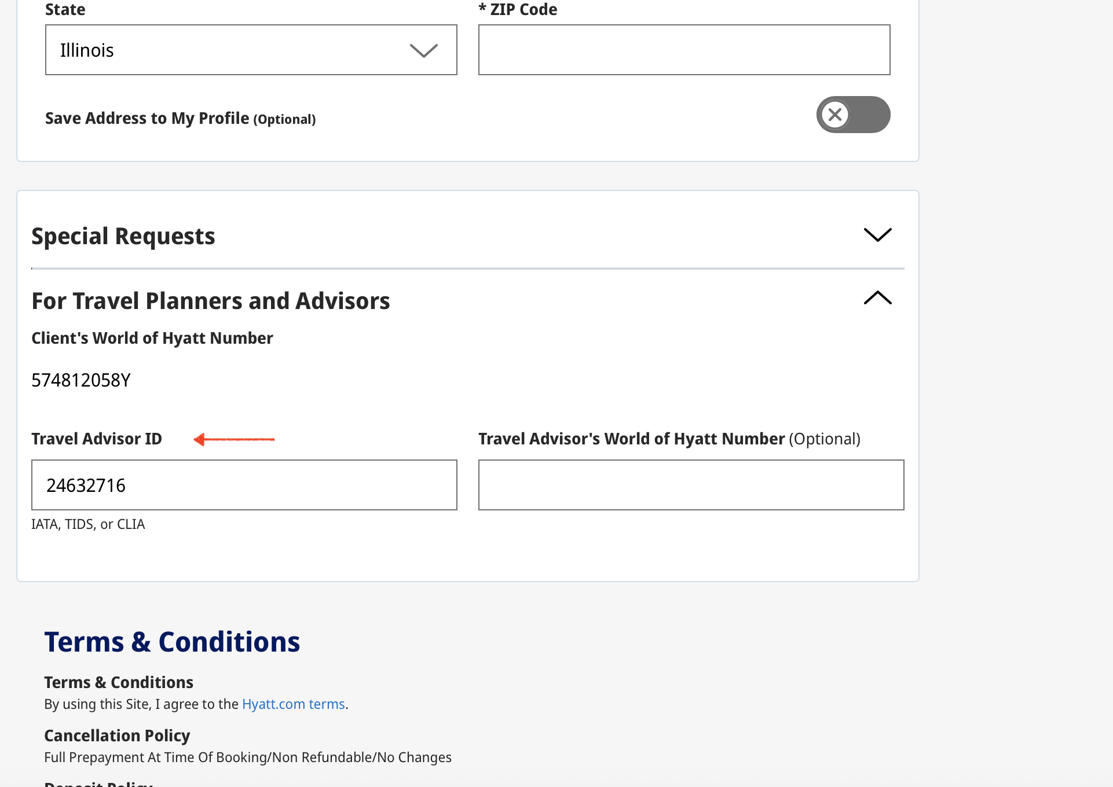Open the Hyatt.com terms link
This screenshot has height=787, width=1113.
(x=293, y=704)
